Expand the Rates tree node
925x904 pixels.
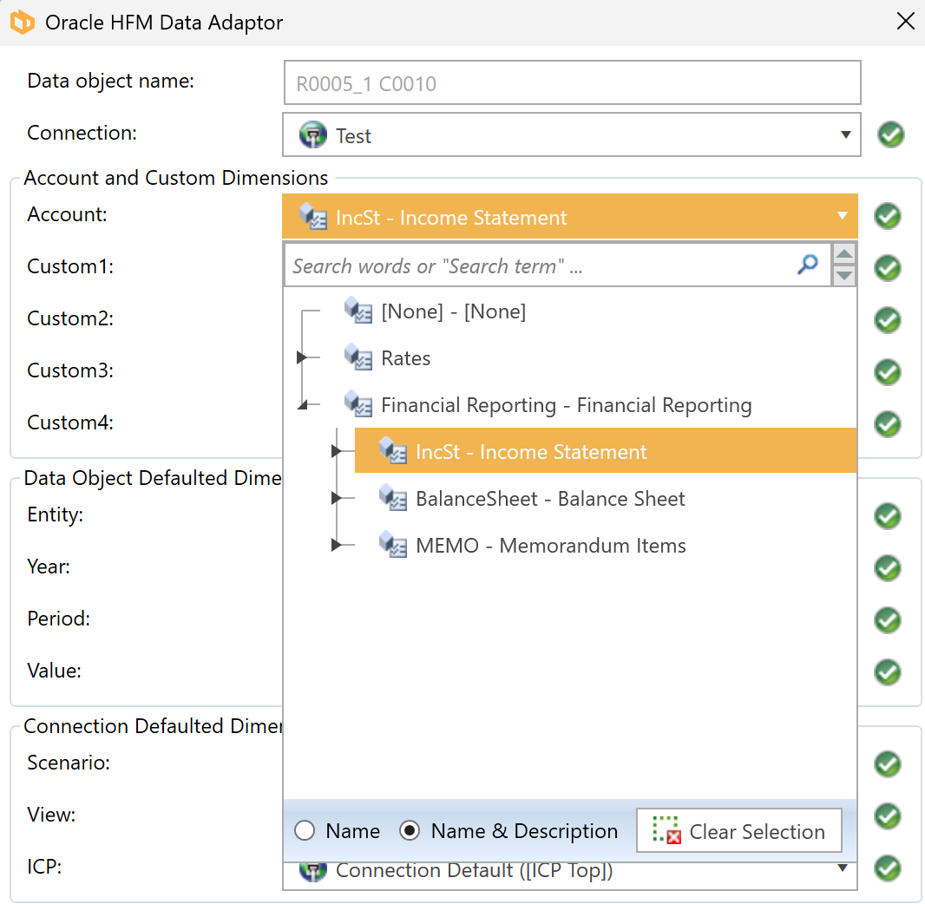point(301,357)
